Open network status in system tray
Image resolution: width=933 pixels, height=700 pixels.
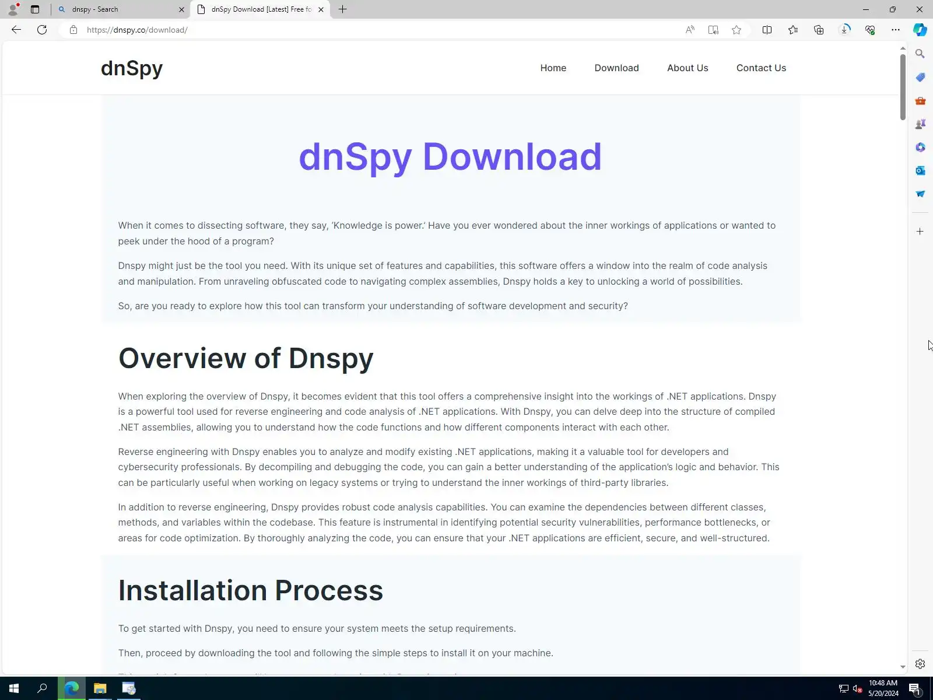tap(844, 689)
